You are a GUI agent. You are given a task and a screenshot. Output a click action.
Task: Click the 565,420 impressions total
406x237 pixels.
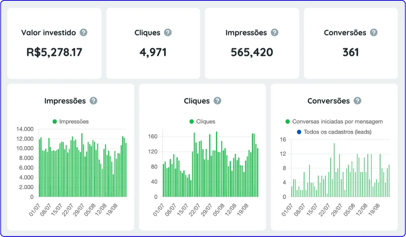252,52
